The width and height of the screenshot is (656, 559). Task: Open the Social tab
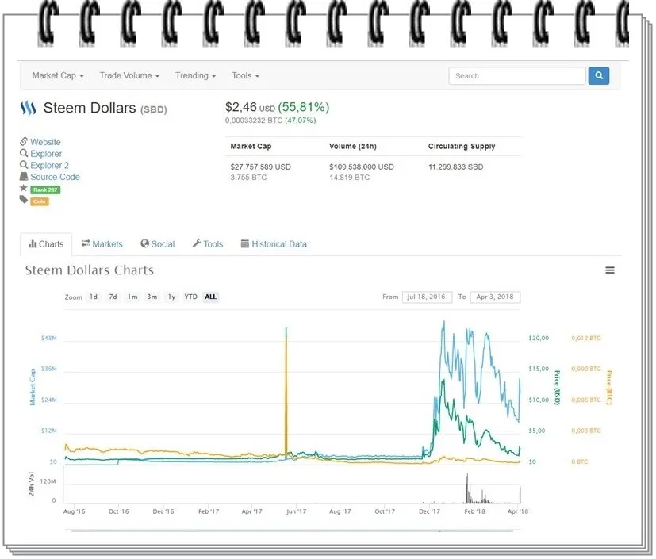pyautogui.click(x=157, y=244)
